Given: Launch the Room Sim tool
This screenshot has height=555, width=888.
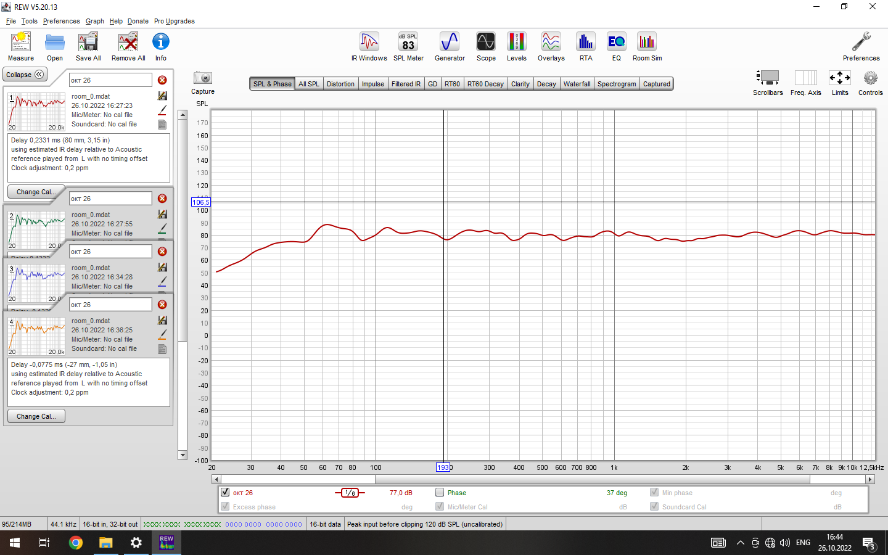Looking at the screenshot, I should point(647,47).
